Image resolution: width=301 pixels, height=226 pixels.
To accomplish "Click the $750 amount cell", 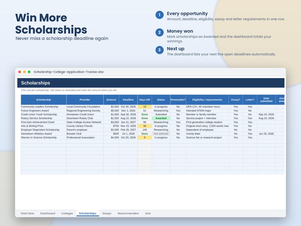I will (x=111, y=126).
